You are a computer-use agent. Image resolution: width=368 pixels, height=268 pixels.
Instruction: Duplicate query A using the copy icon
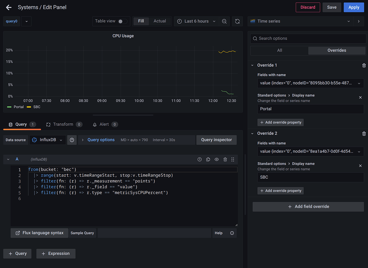208,159
